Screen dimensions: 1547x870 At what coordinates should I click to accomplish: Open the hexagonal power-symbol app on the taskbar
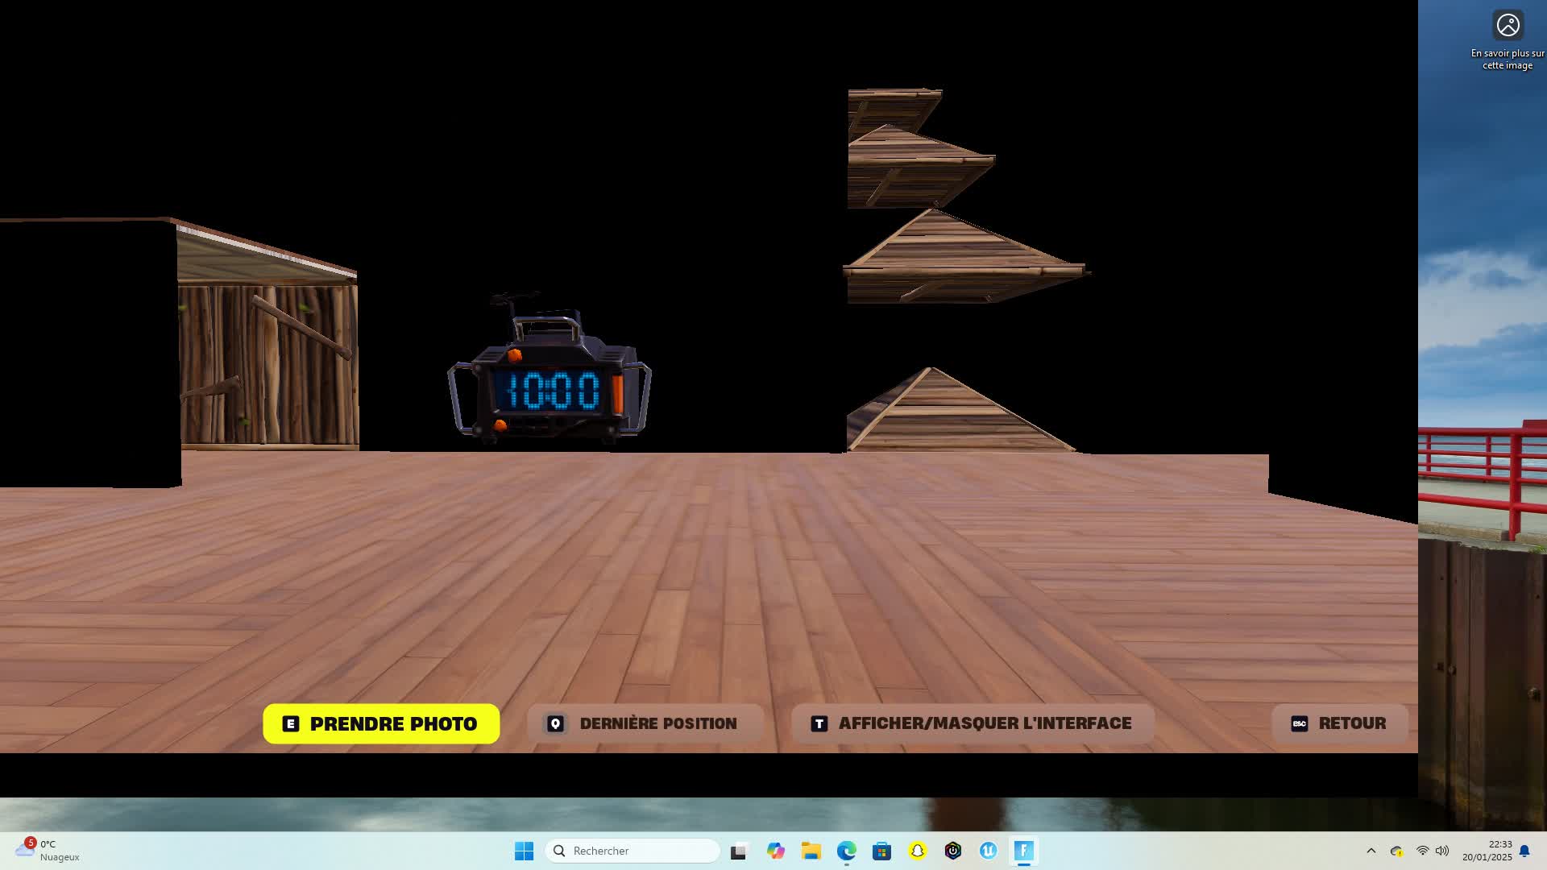953,851
